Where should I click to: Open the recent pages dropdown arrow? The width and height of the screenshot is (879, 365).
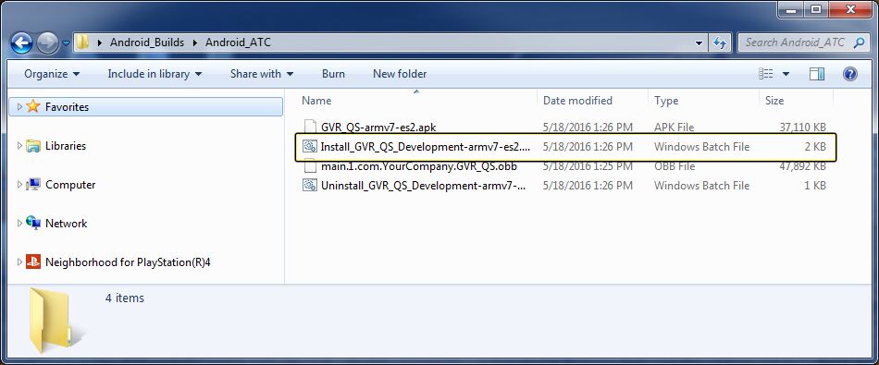(x=66, y=43)
